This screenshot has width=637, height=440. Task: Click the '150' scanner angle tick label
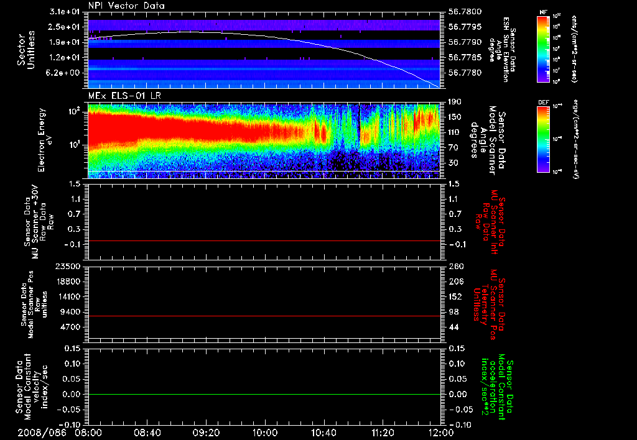pos(455,117)
